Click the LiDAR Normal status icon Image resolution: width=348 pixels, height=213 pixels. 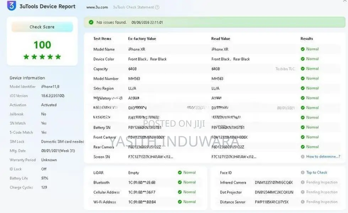[180, 173]
